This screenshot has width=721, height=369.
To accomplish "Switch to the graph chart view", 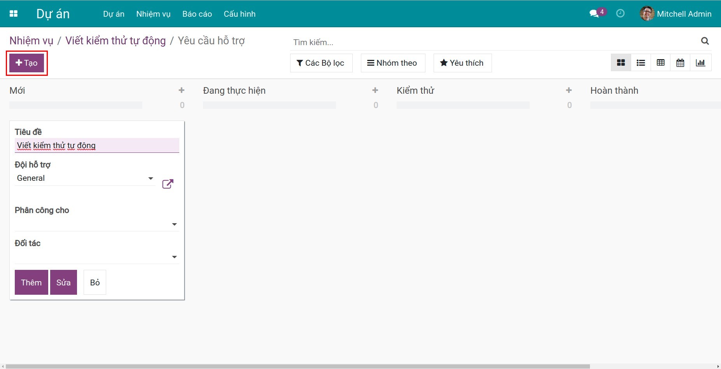I will 700,63.
